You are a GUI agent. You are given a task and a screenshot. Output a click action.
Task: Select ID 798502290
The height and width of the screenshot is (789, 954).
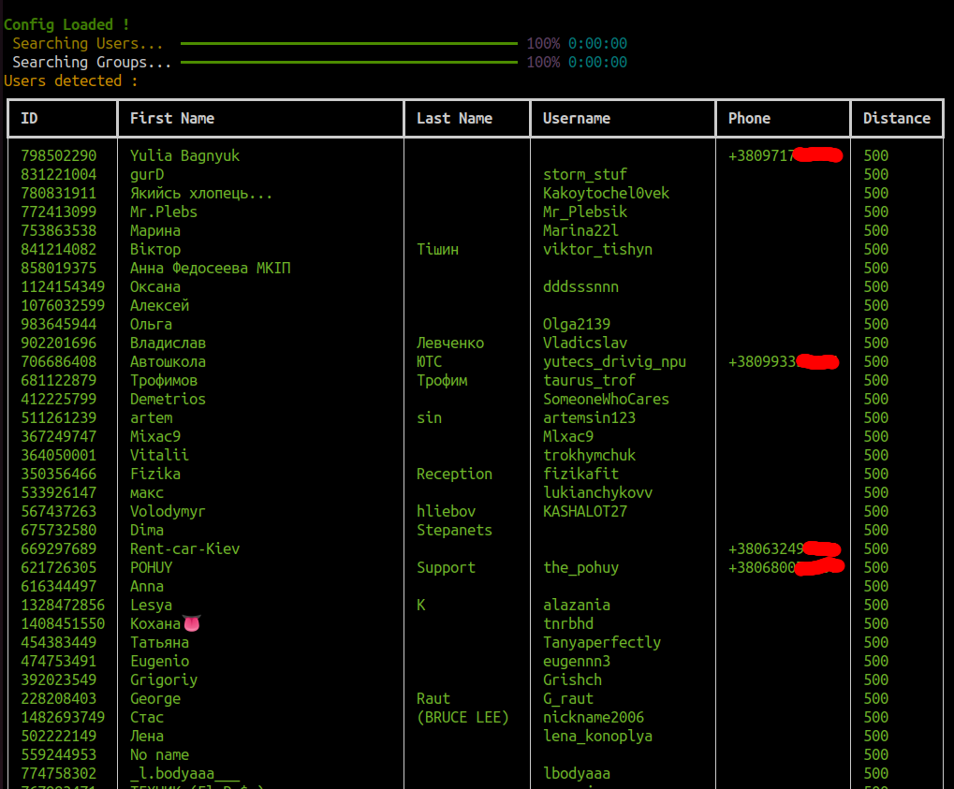(58, 155)
